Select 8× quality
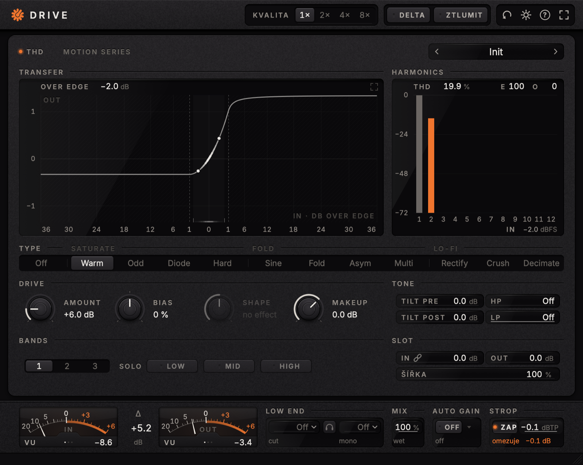The height and width of the screenshot is (465, 583). 365,15
